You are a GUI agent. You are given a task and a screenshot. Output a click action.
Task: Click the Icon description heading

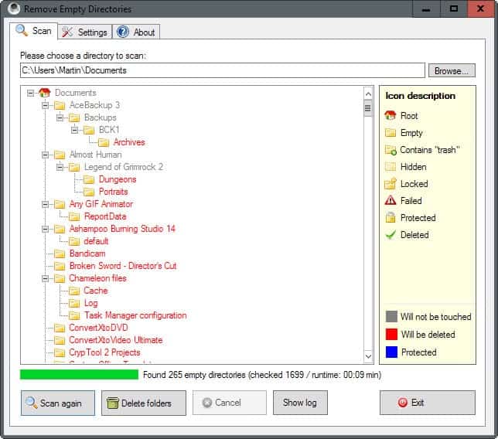(x=420, y=96)
